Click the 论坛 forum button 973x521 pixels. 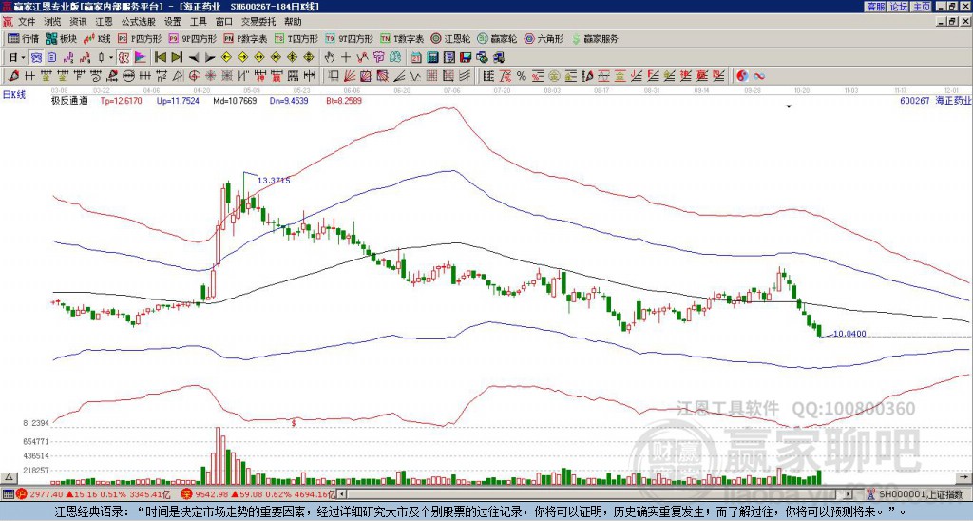click(x=899, y=7)
